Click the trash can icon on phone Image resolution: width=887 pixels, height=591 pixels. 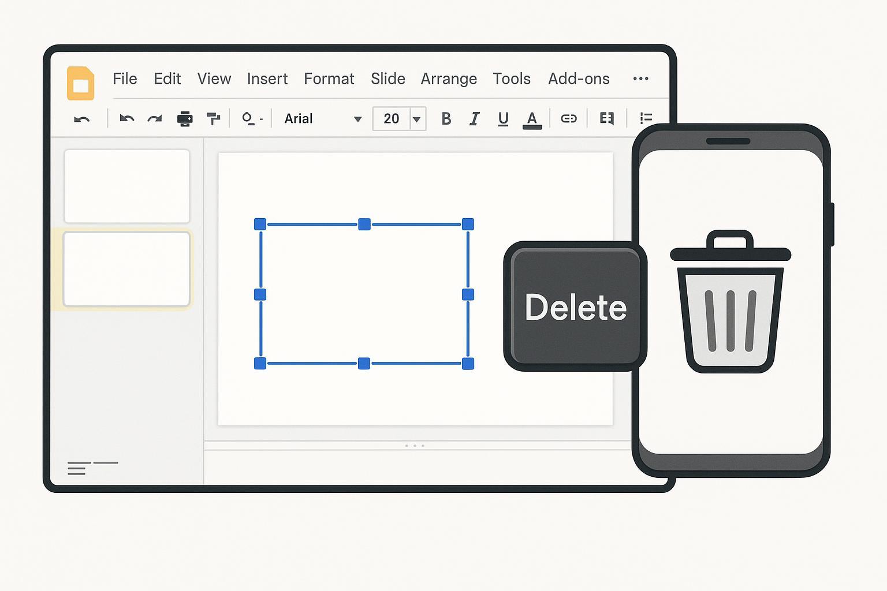click(x=730, y=301)
